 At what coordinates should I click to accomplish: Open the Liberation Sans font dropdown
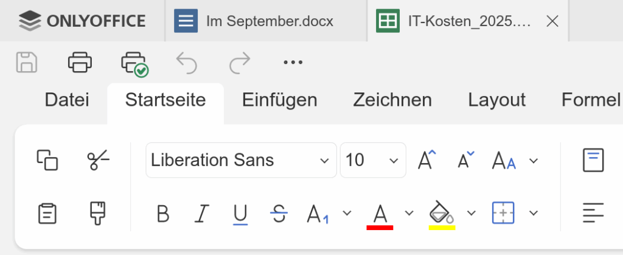point(241,160)
